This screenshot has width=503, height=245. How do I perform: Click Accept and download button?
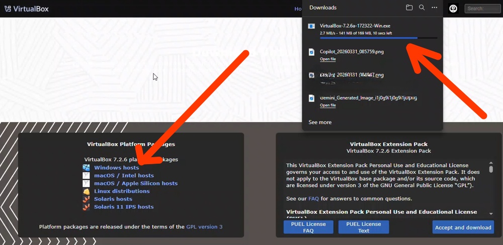point(463,227)
